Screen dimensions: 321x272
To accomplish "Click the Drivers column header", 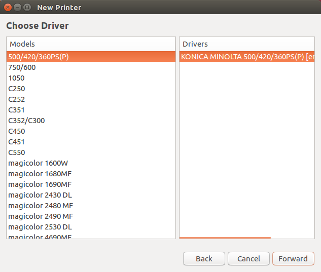I will point(247,44).
